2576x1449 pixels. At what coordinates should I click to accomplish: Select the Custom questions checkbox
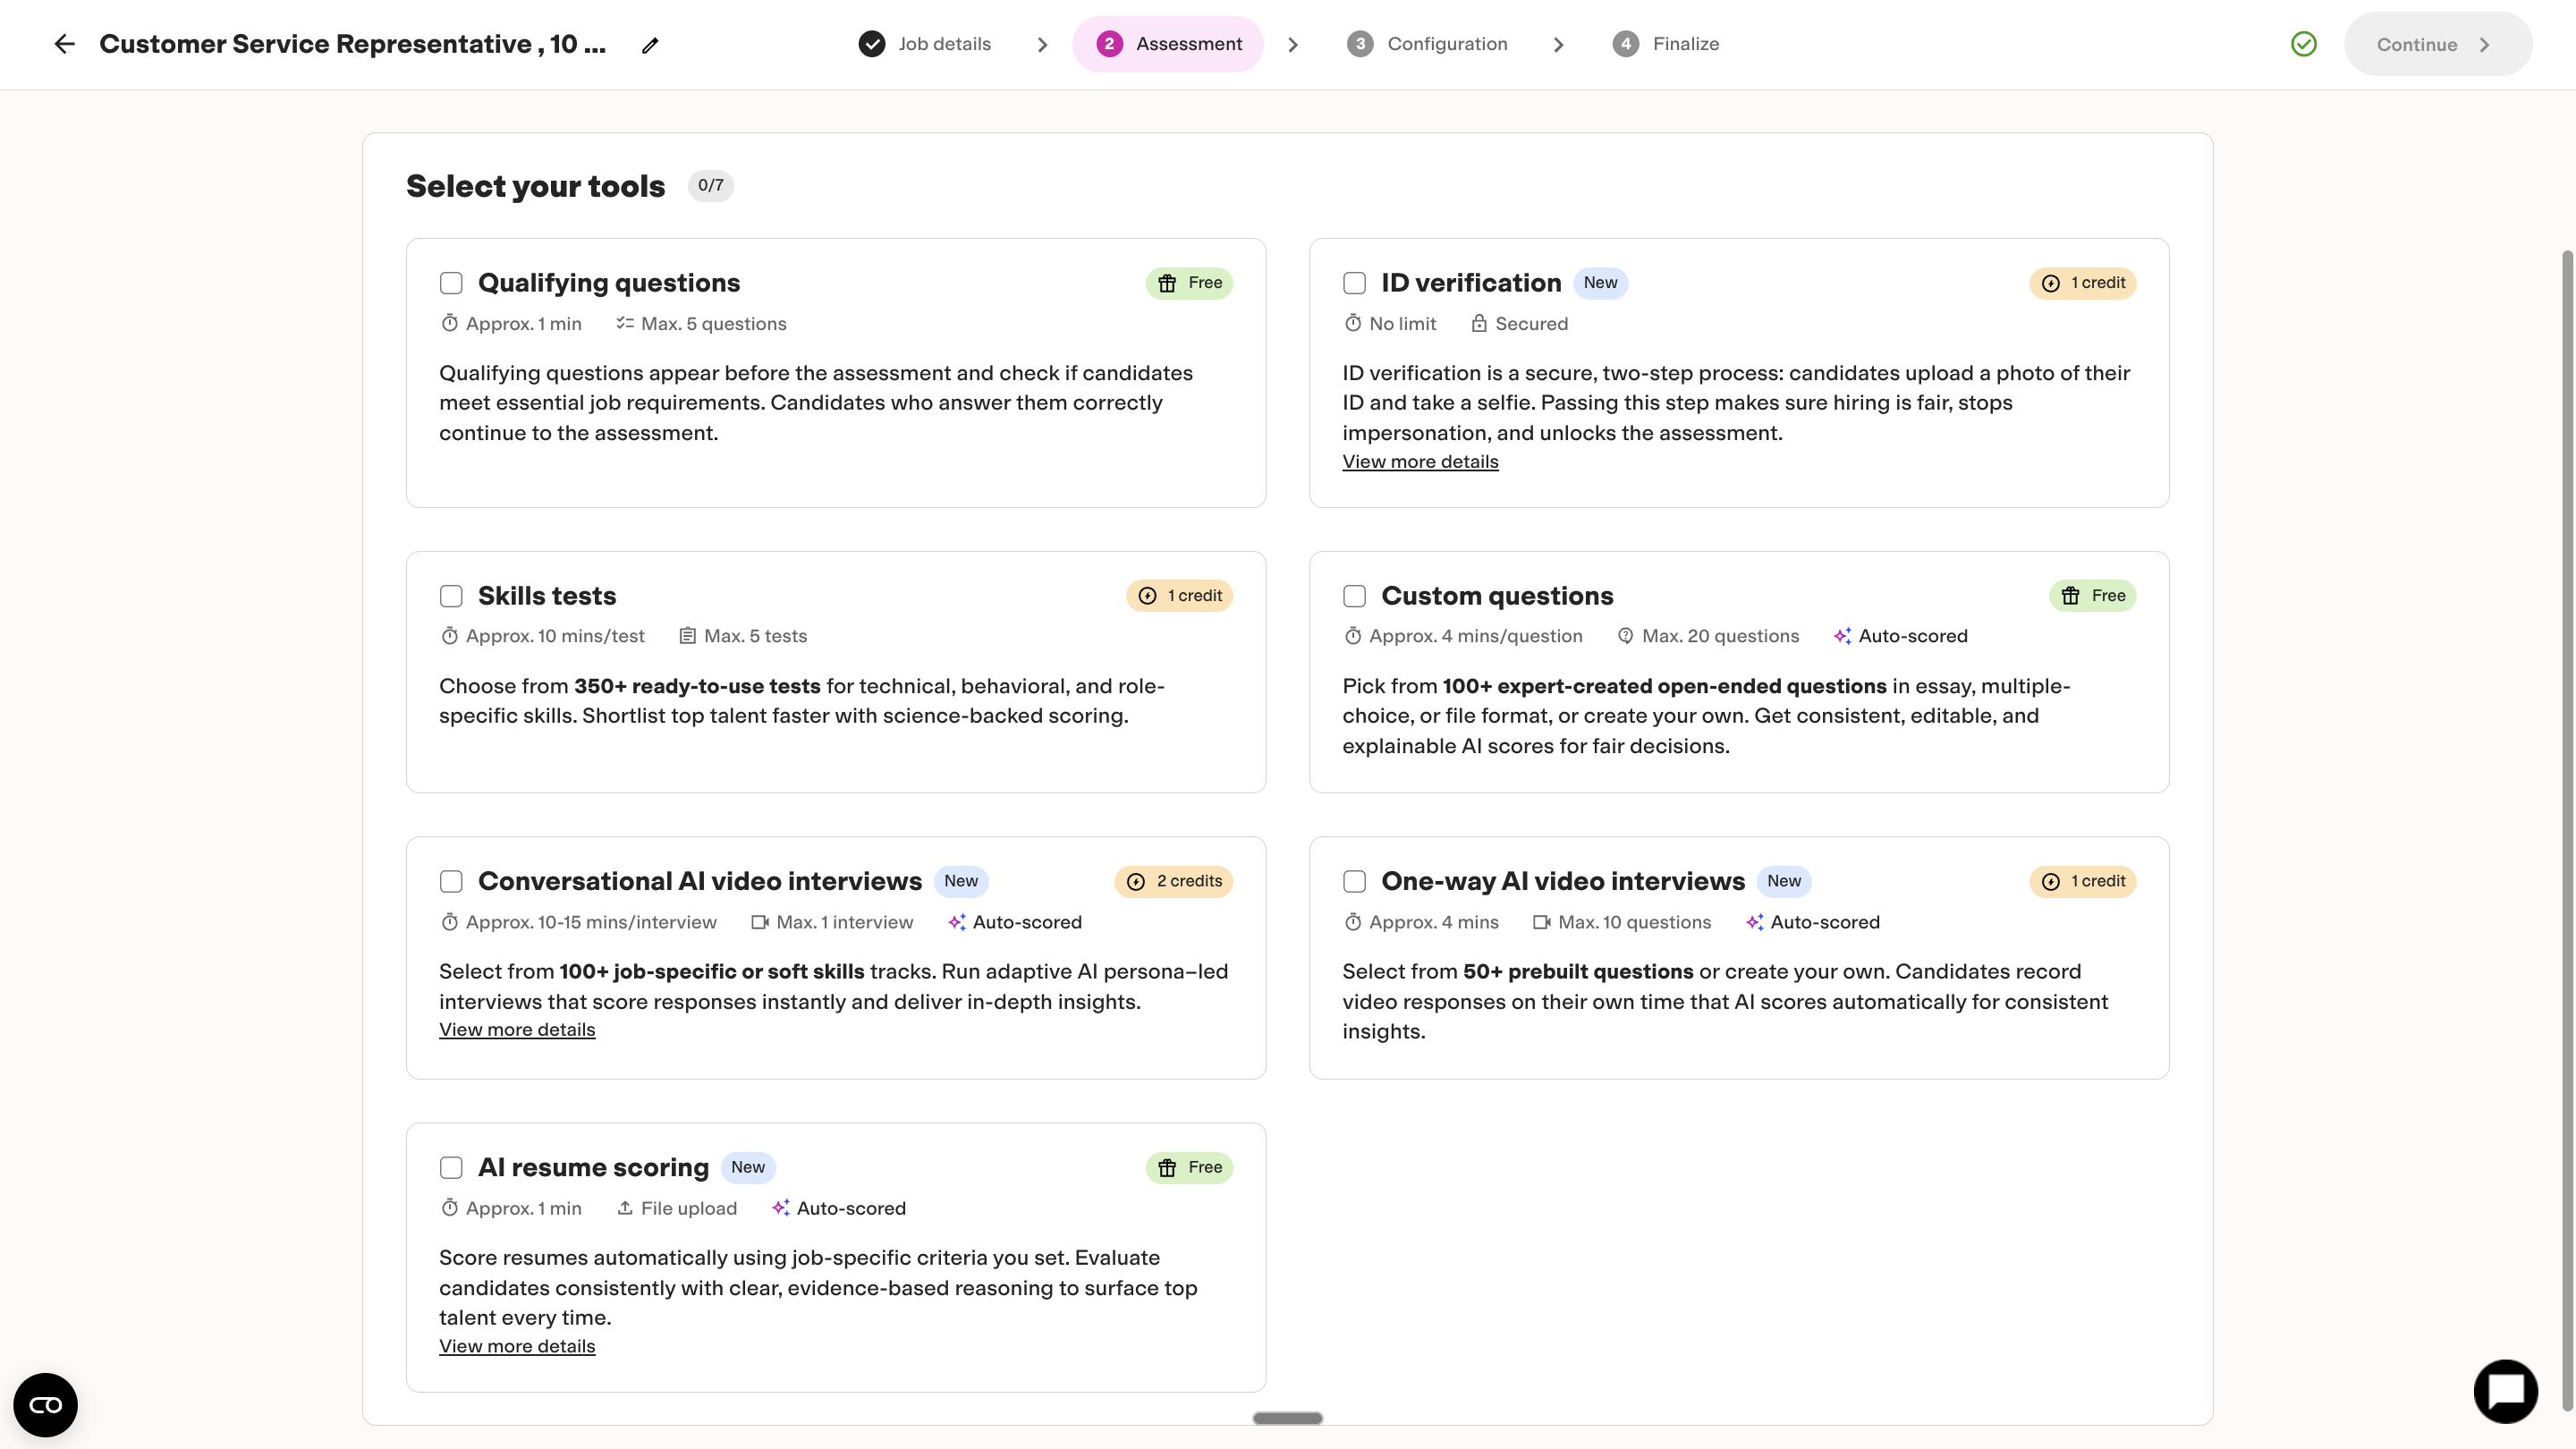[1354, 596]
